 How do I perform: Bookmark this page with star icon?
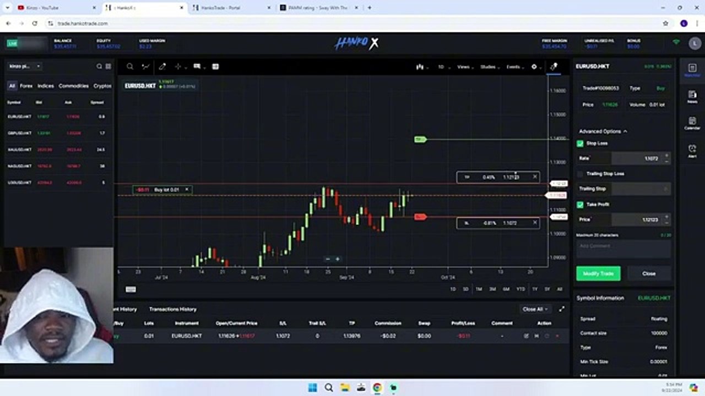[665, 23]
